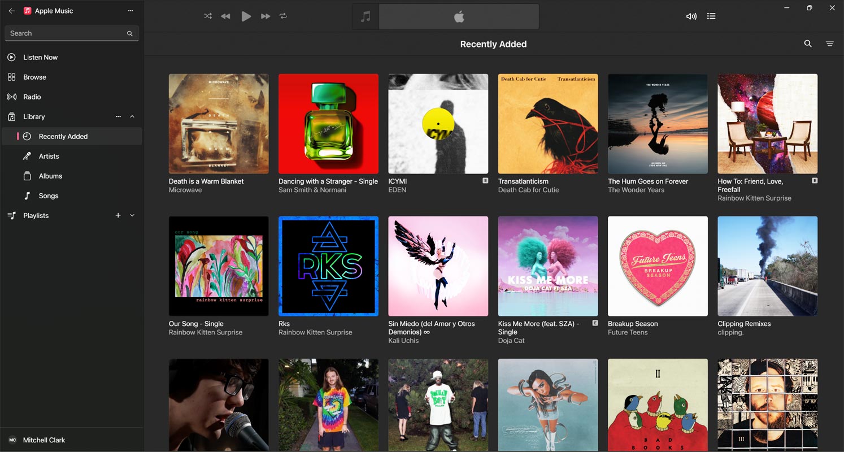This screenshot has width=844, height=452.
Task: Open the volume control
Action: 691,16
